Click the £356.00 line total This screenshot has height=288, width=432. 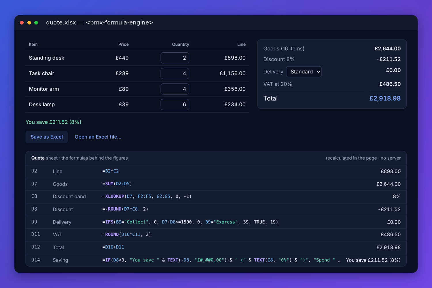[235, 89]
